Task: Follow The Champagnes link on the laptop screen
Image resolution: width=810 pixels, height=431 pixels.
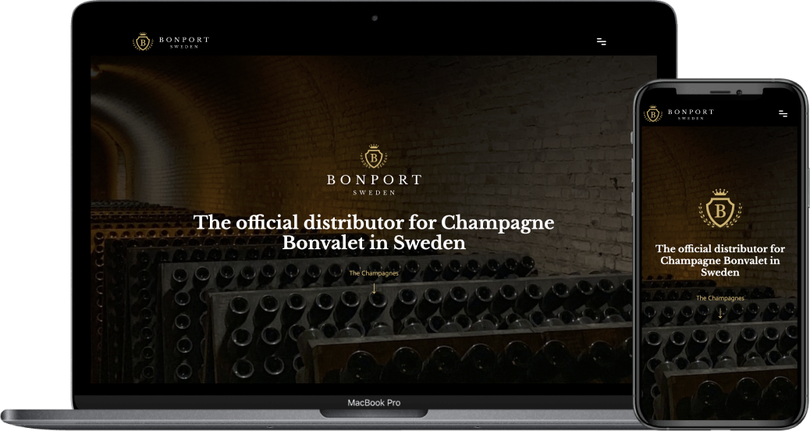Action: (x=374, y=272)
